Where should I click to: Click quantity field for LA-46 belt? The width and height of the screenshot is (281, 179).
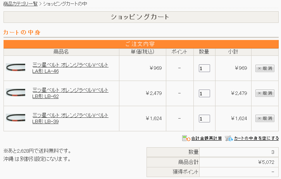click(204, 68)
